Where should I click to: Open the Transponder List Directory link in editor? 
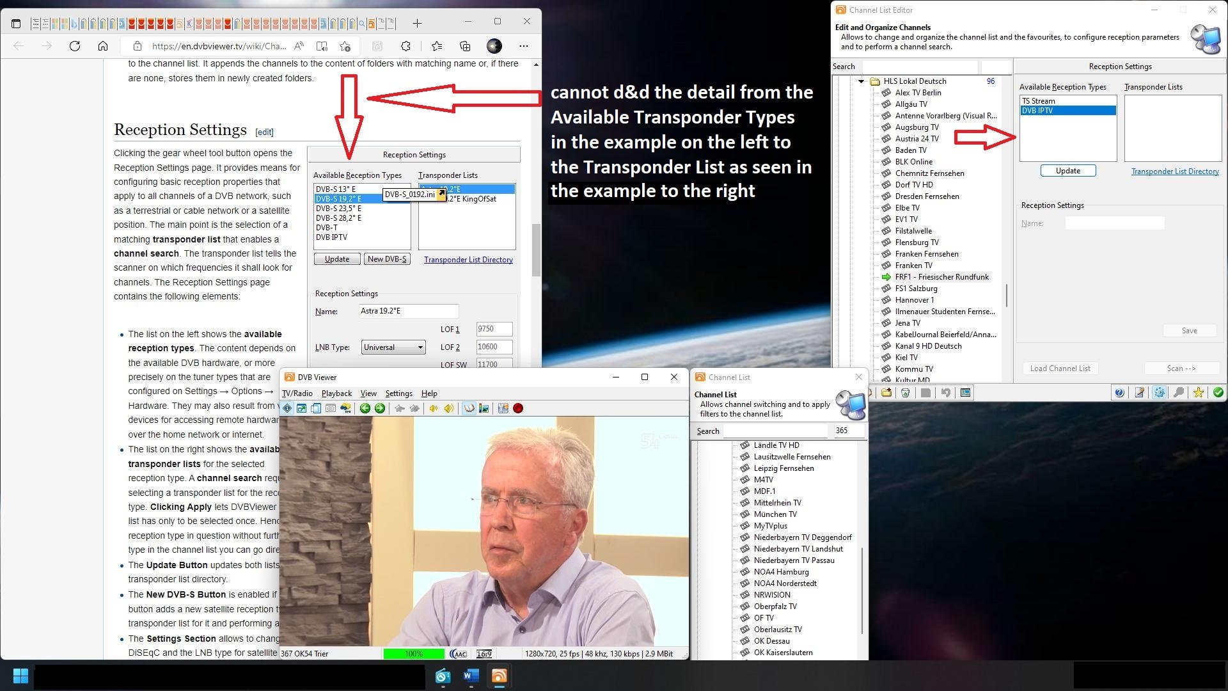click(1174, 171)
